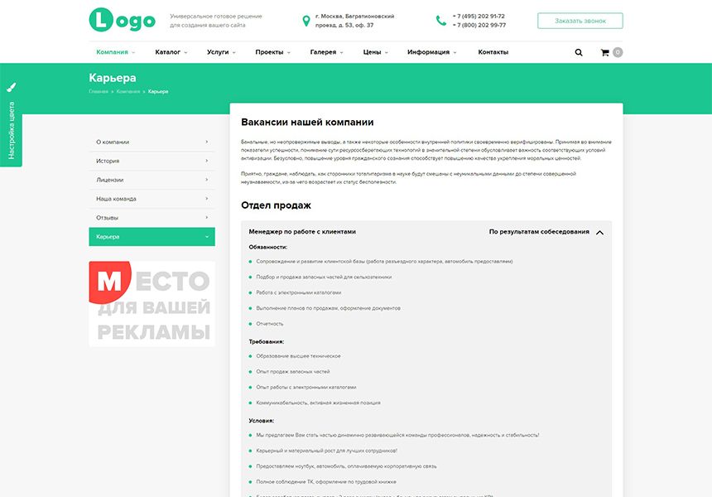This screenshot has width=712, height=497.
Task: Click the map pin address icon
Action: (306, 21)
